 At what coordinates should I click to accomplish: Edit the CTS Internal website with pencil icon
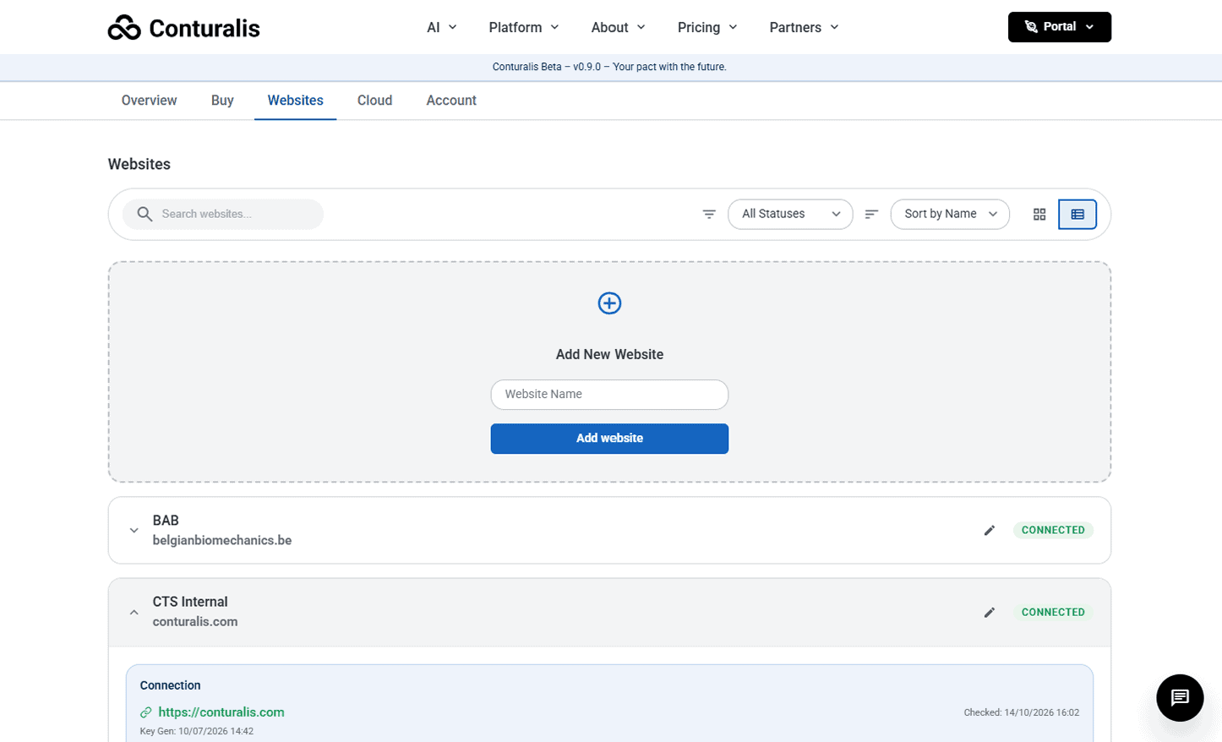tap(990, 613)
